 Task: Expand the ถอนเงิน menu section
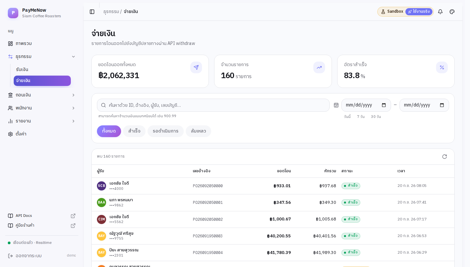point(42,95)
